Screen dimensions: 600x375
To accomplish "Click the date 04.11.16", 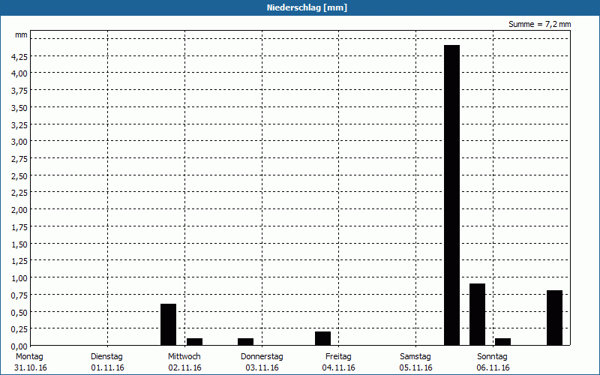I will coord(339,368).
